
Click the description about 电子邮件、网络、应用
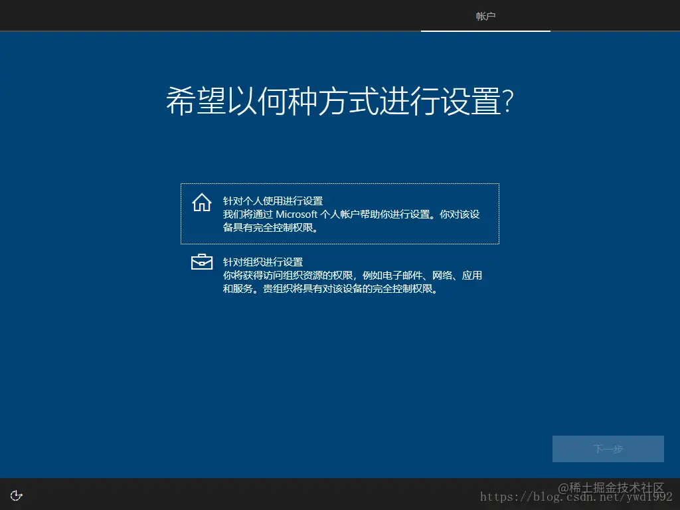pos(353,282)
